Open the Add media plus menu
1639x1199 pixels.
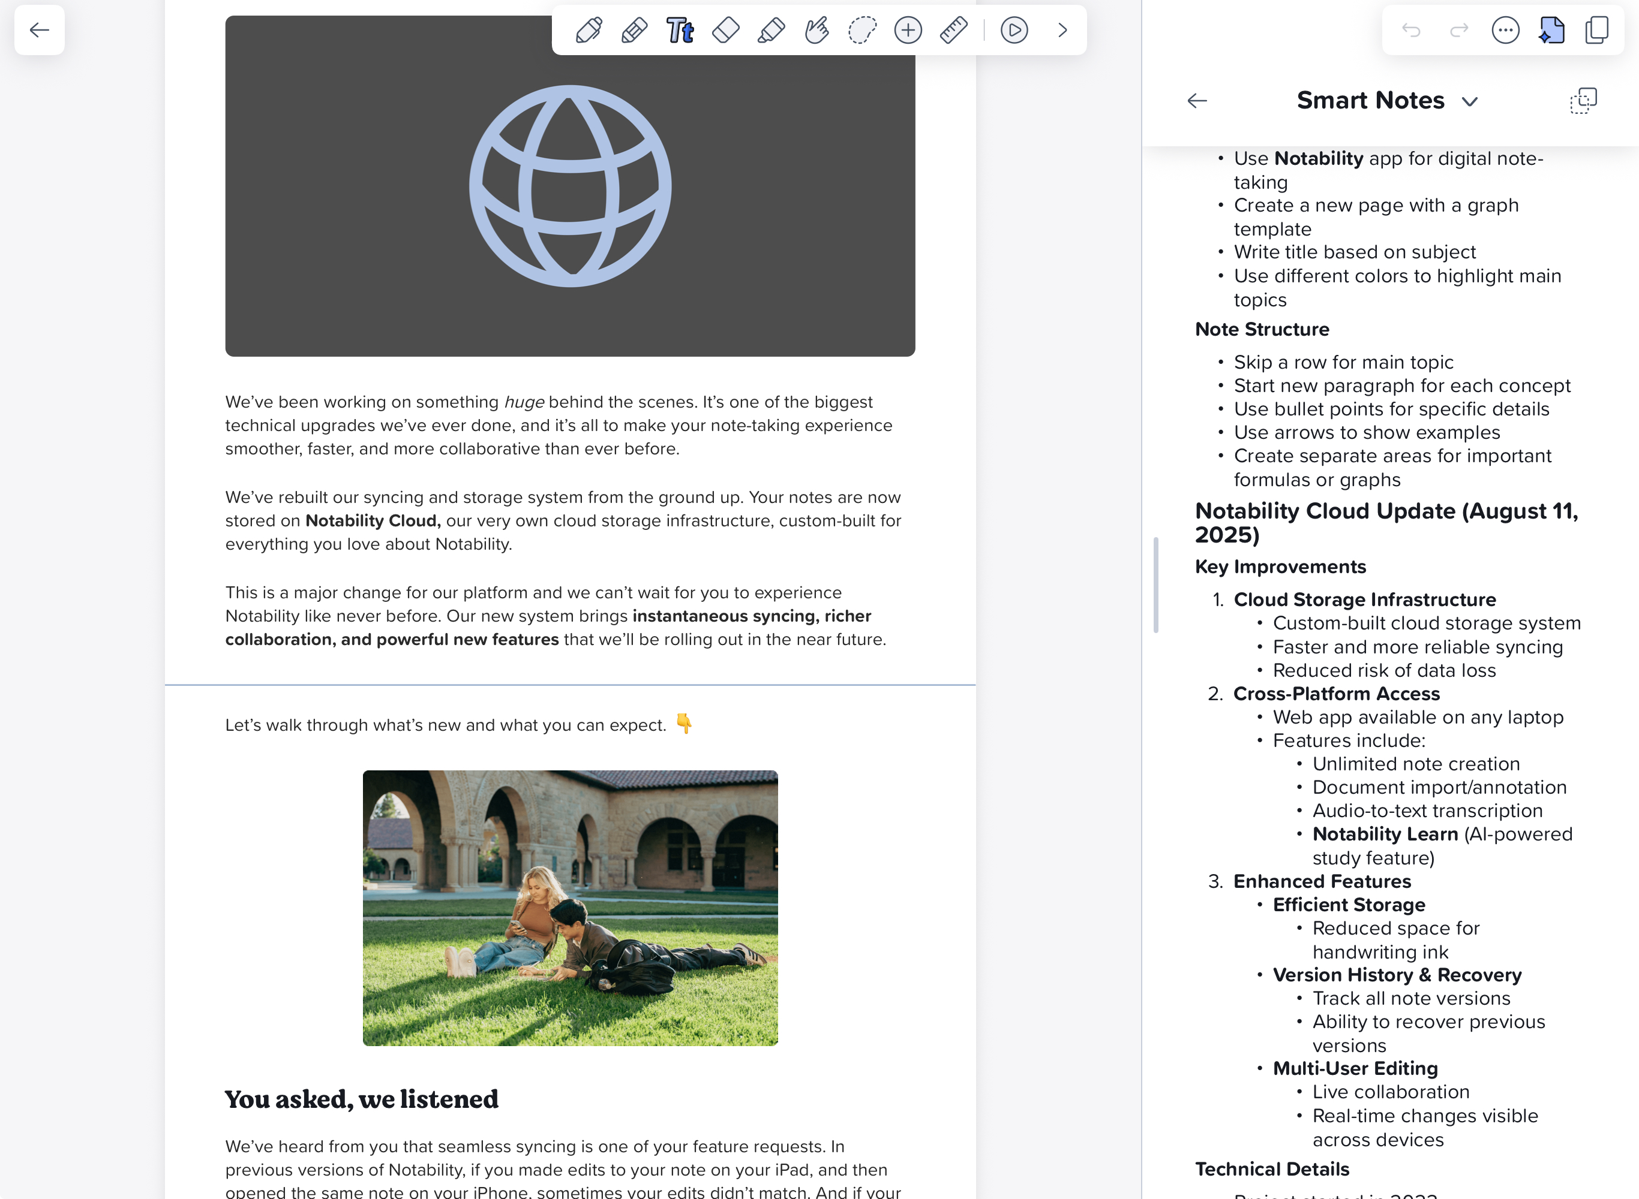tap(908, 31)
